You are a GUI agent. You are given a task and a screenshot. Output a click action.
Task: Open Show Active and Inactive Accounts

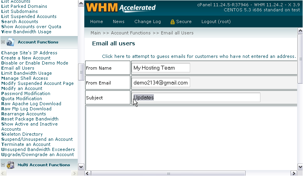coord(29,126)
